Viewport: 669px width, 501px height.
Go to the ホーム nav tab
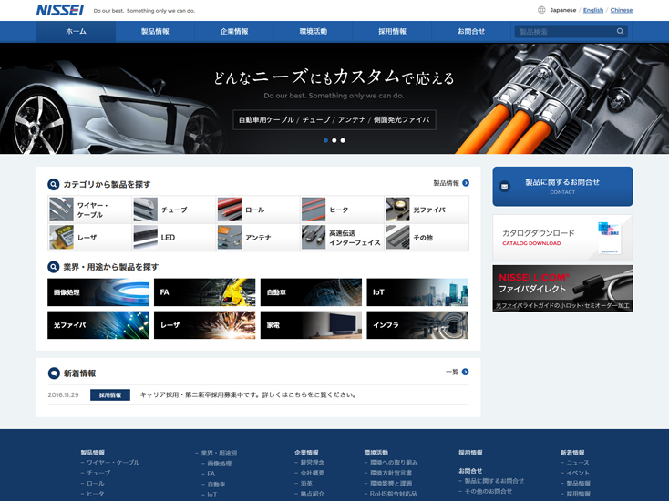click(76, 32)
